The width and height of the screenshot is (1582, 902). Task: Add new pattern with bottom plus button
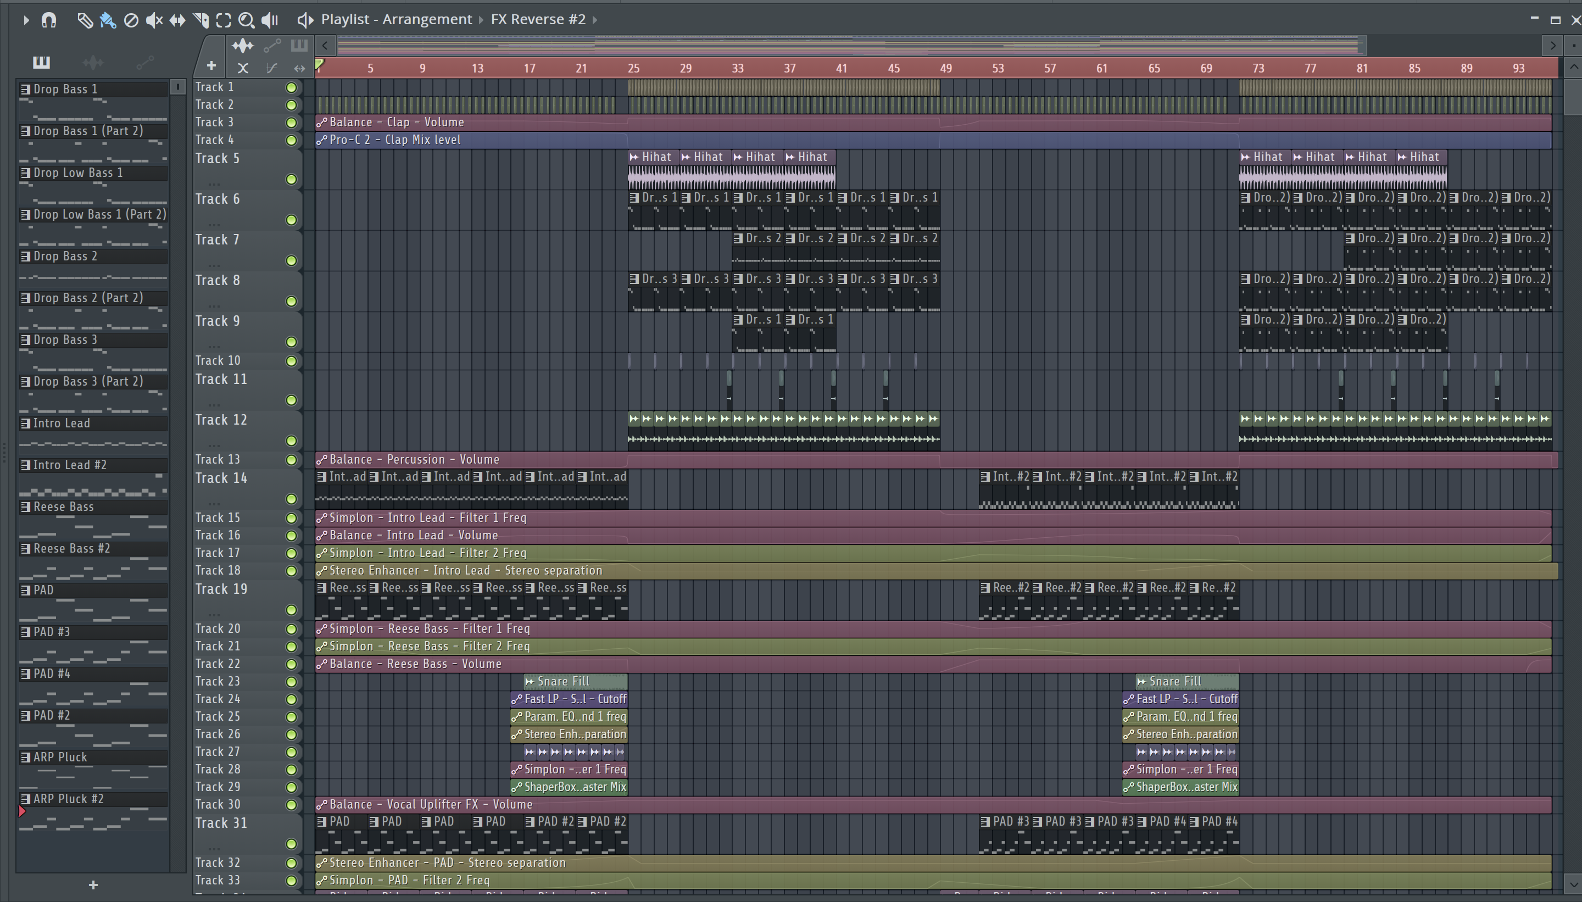[93, 884]
